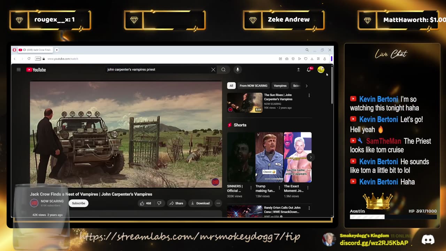Image resolution: width=446 pixels, height=251 pixels.
Task: Click the 42K views description text
Action: pos(47,215)
